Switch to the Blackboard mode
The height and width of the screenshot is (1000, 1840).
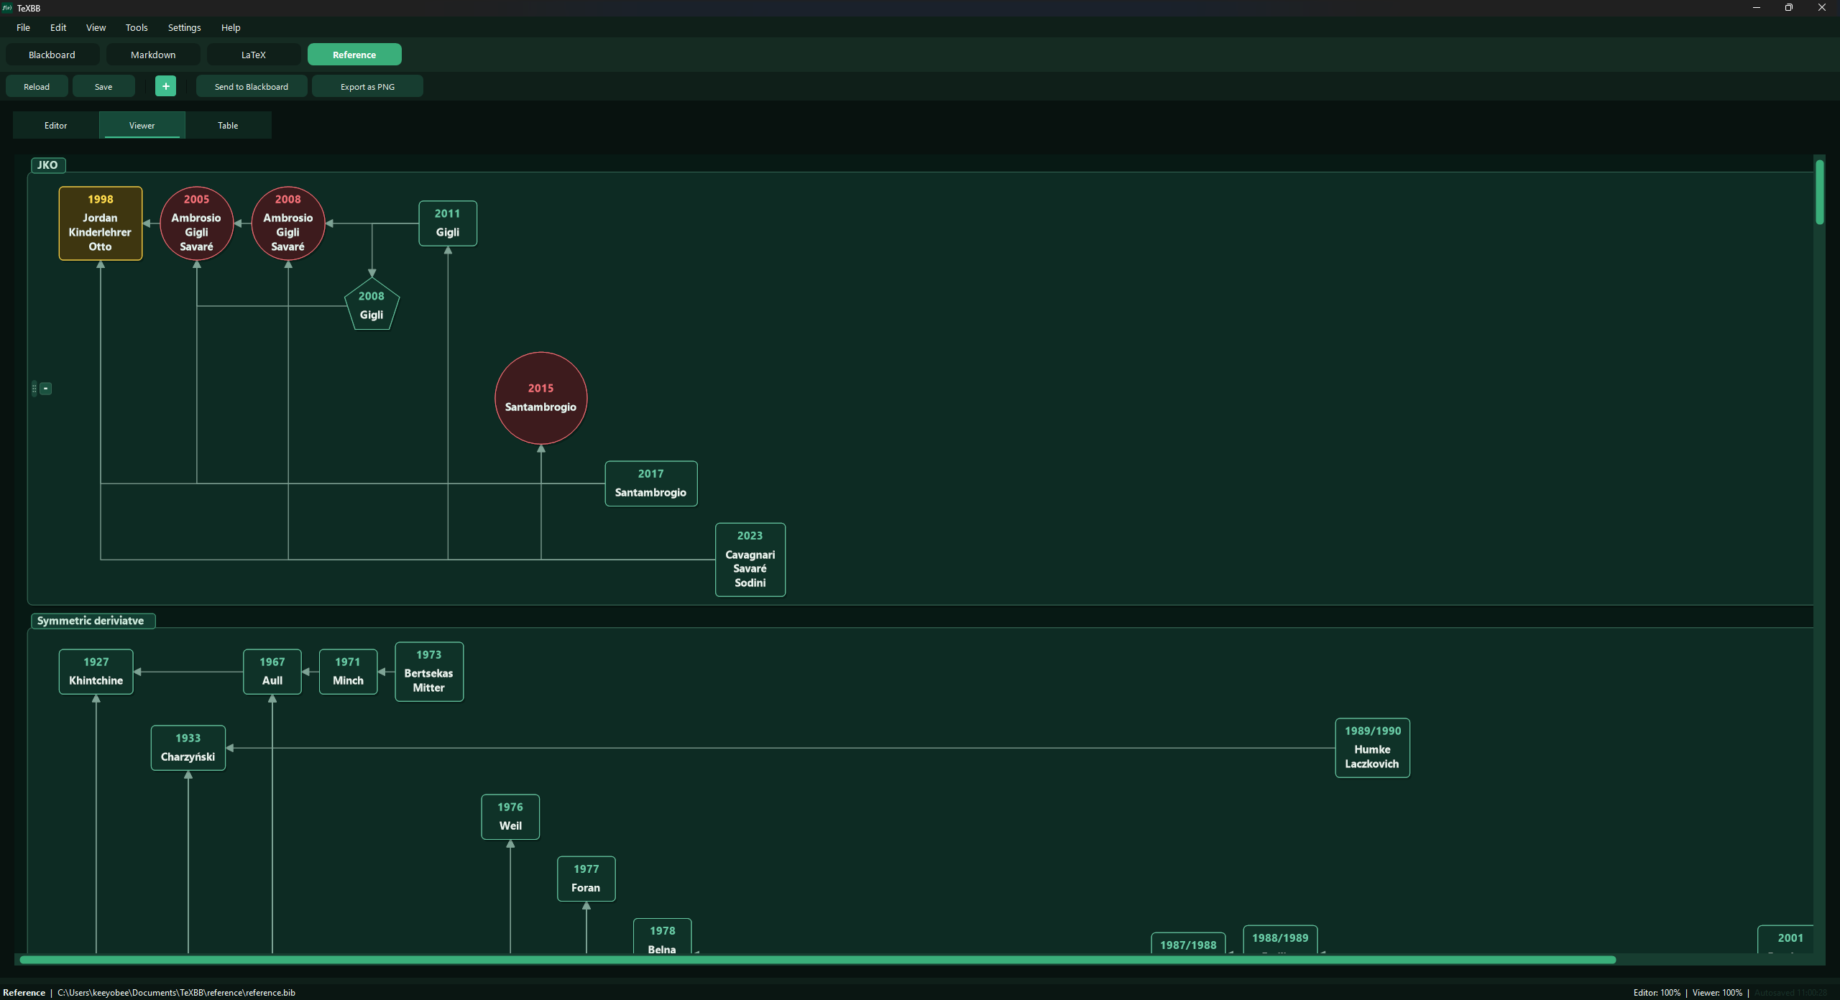[52, 55]
